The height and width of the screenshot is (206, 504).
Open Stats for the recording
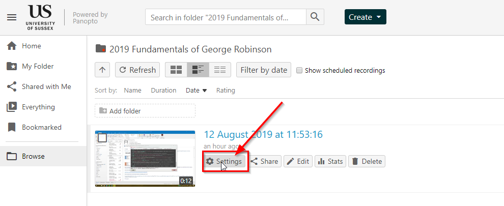click(x=330, y=161)
